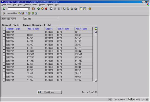150x102 pixels.
Task: Click the HVKORG field name cell
Action: pos(36,58)
